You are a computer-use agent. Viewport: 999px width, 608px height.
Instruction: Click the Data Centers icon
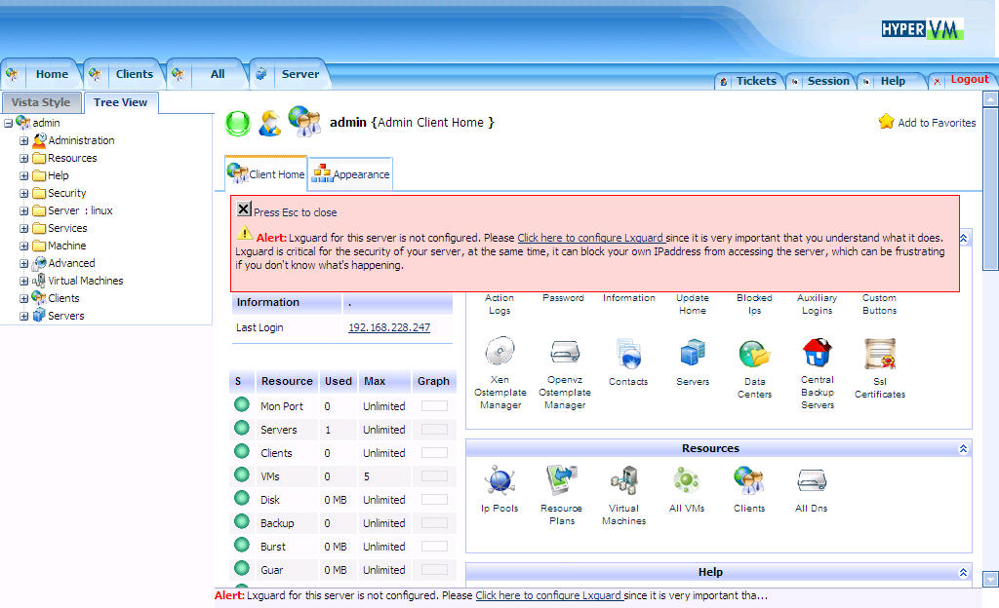tap(754, 354)
